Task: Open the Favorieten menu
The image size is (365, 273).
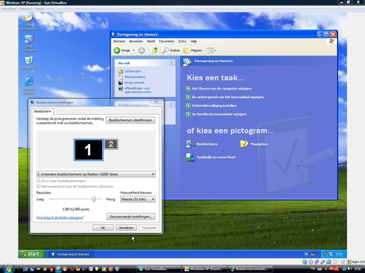Action: click(x=167, y=41)
